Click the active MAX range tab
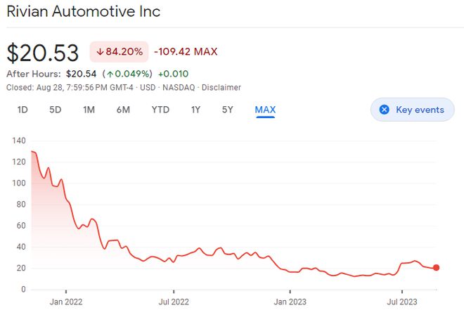The width and height of the screenshot is (464, 310). 265,110
